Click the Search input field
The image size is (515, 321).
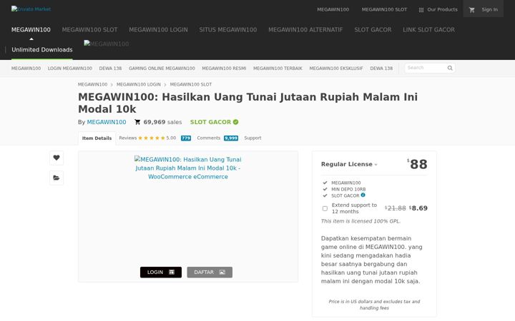point(426,68)
